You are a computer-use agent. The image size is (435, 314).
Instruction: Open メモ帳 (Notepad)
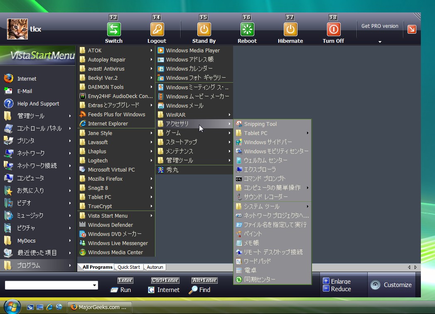273,243
